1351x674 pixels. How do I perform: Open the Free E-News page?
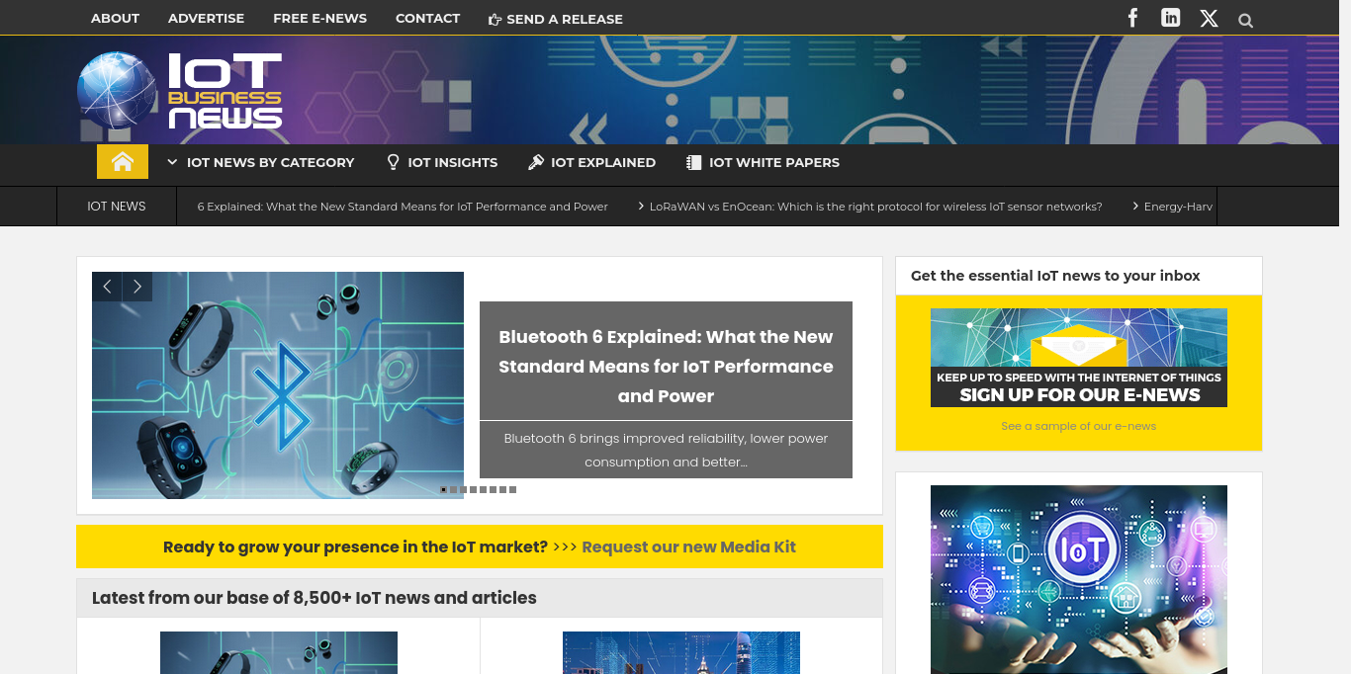[319, 18]
